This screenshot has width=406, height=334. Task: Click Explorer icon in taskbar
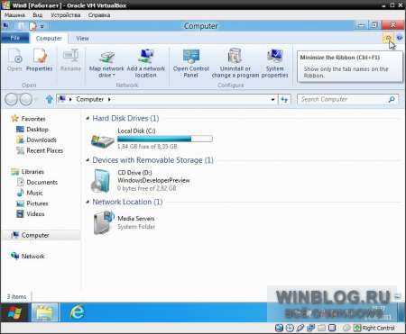point(45,312)
